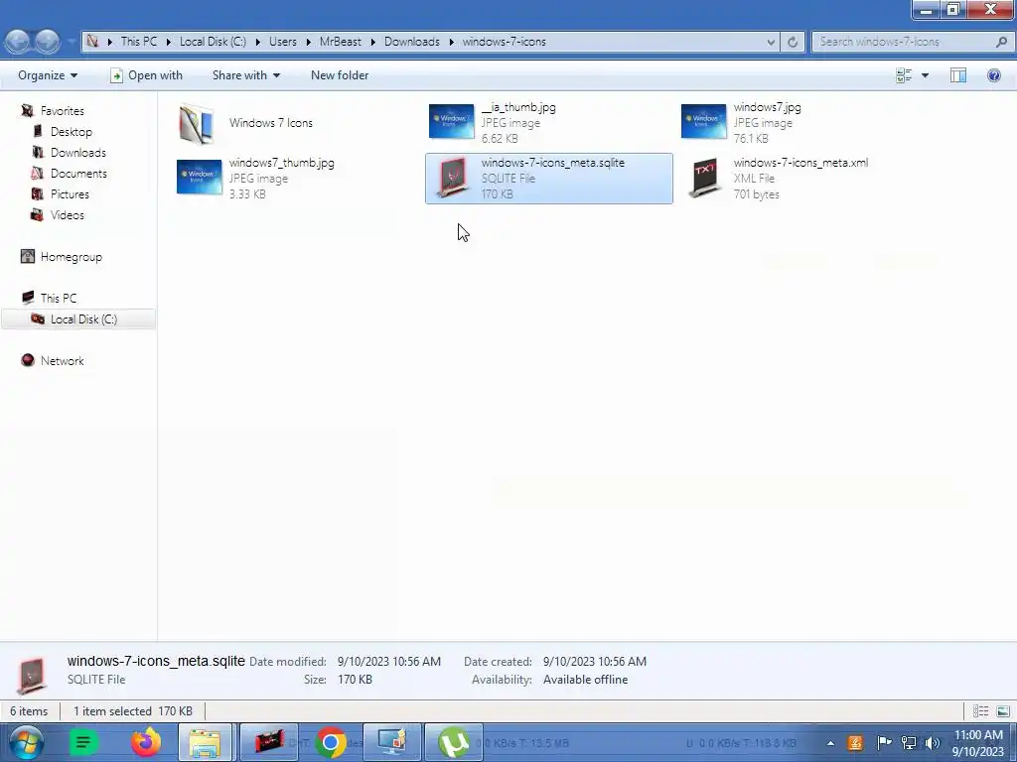Show hidden tray icons

point(830,743)
